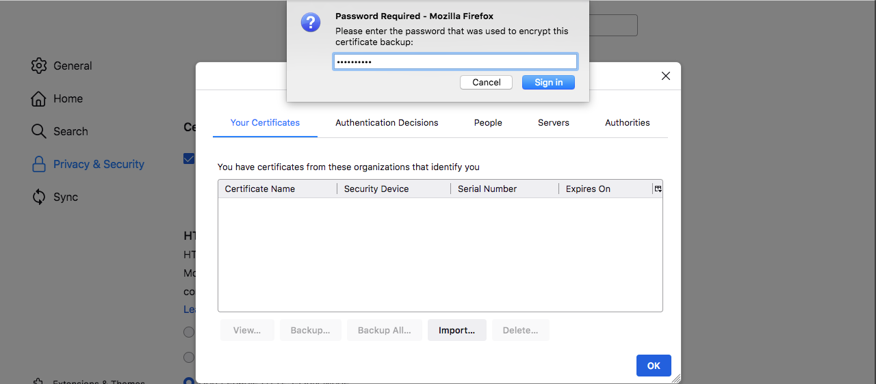Sort by Serial Number column

(504, 189)
